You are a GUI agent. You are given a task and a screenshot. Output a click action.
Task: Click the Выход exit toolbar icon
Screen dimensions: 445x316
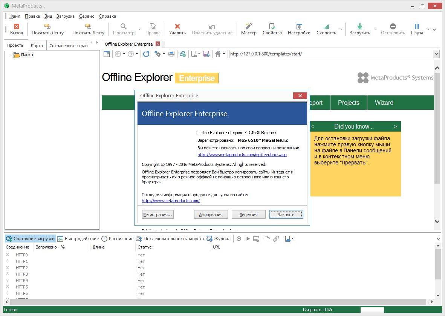click(17, 26)
